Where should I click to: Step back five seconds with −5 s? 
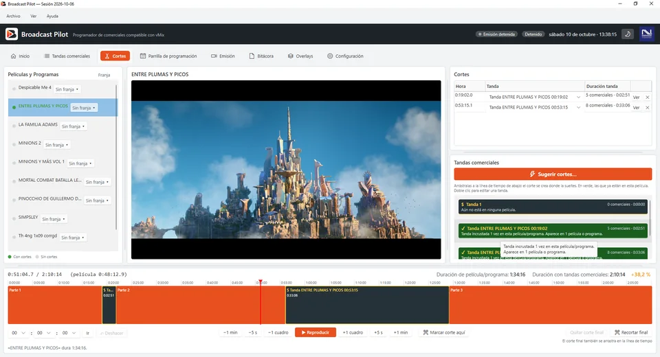(252, 332)
